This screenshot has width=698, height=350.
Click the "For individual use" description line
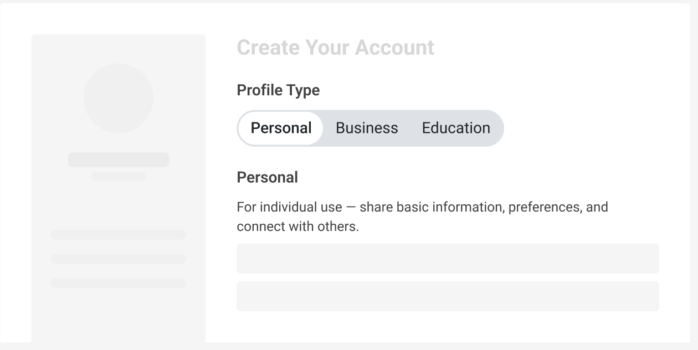(x=422, y=207)
